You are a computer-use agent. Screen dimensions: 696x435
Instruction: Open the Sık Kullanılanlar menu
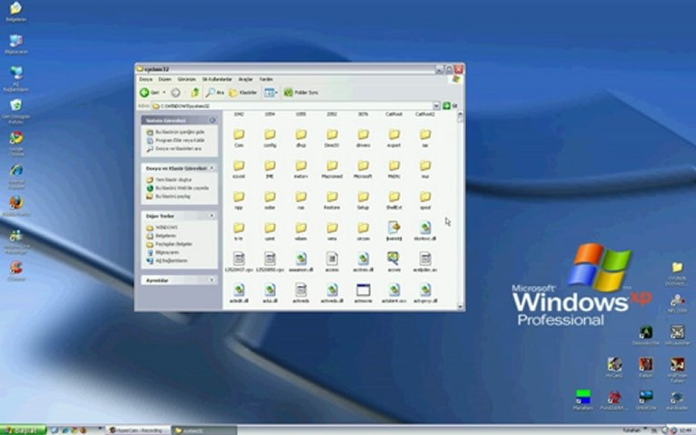(x=217, y=79)
